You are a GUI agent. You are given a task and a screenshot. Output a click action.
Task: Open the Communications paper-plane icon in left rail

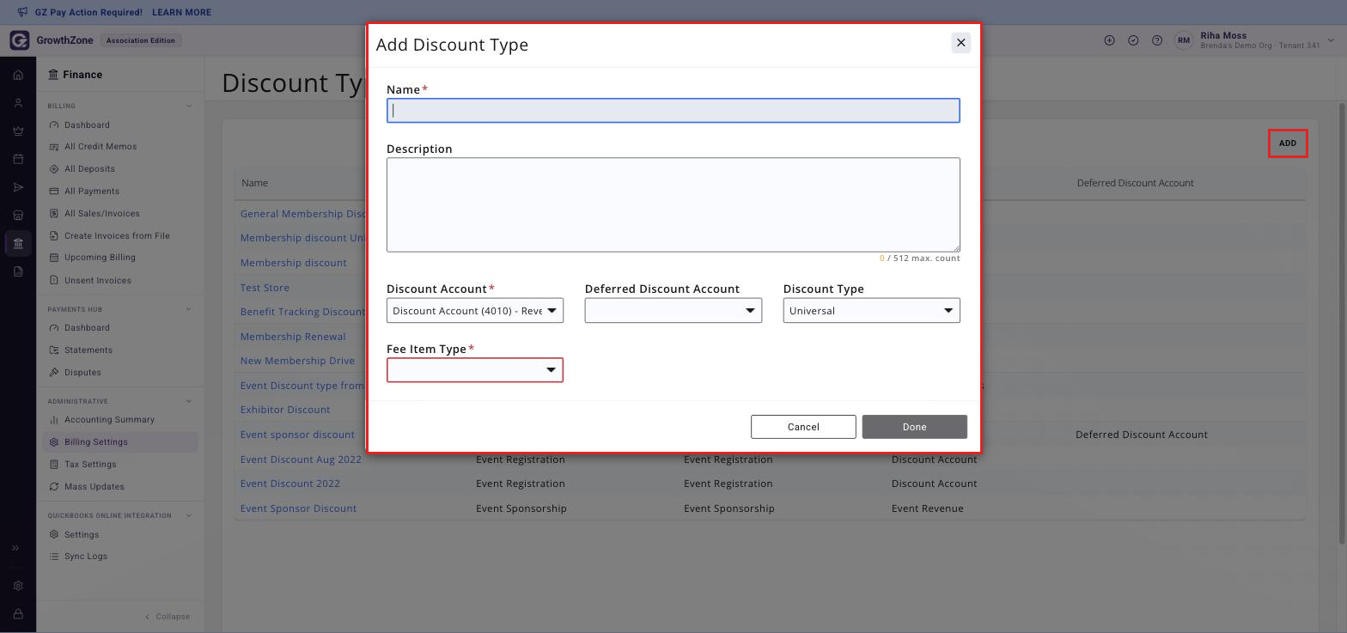tap(18, 187)
